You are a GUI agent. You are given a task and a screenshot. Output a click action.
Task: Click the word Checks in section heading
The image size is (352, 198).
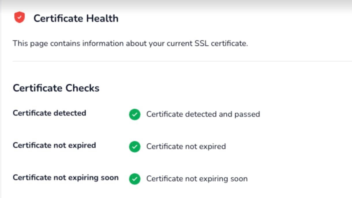[82, 88]
